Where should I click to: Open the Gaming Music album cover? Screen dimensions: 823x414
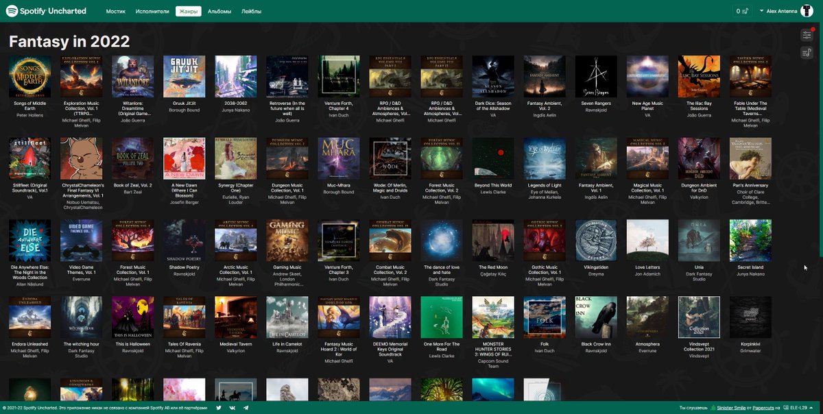pos(287,241)
